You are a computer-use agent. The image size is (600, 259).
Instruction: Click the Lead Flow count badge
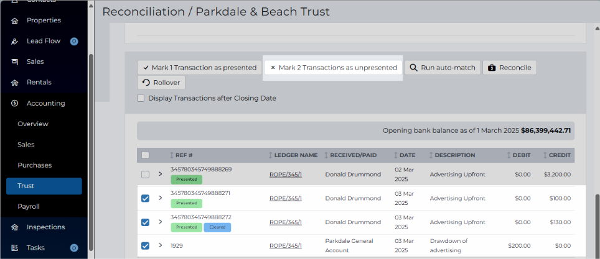[74, 41]
